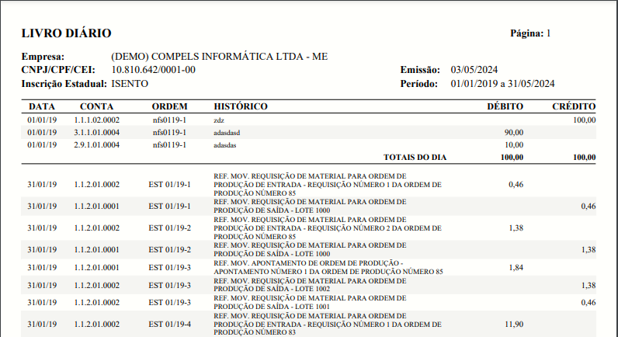Image resolution: width=618 pixels, height=337 pixels.
Task: Click the 'ORDEM' column header
Action: pos(169,106)
